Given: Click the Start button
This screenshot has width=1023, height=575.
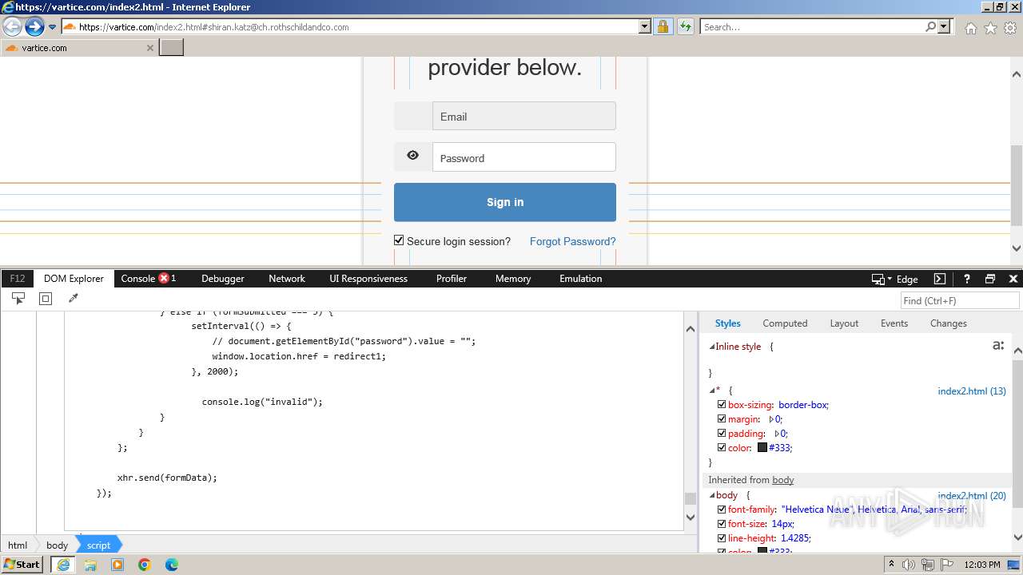Looking at the screenshot, I should click(x=22, y=565).
